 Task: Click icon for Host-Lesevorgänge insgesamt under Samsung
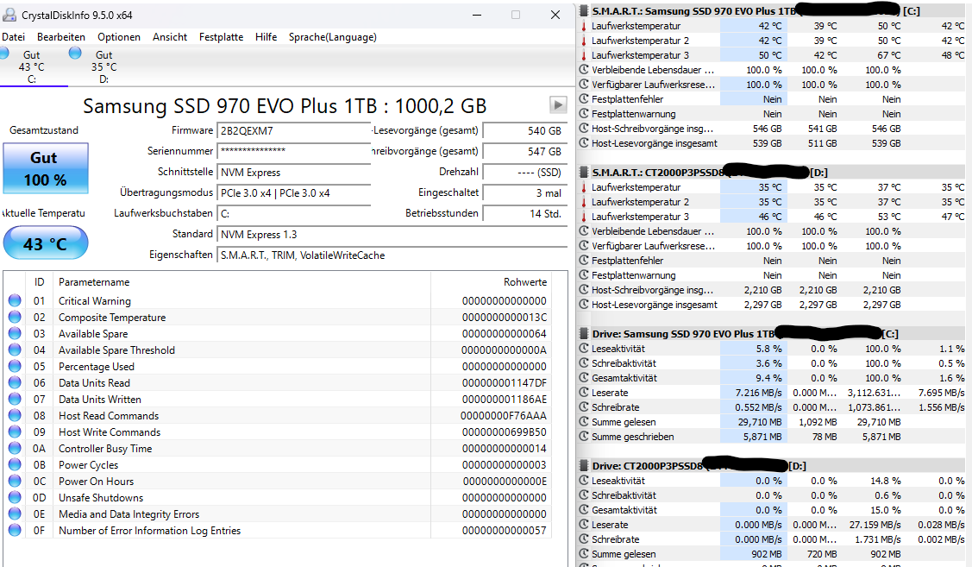[x=583, y=143]
